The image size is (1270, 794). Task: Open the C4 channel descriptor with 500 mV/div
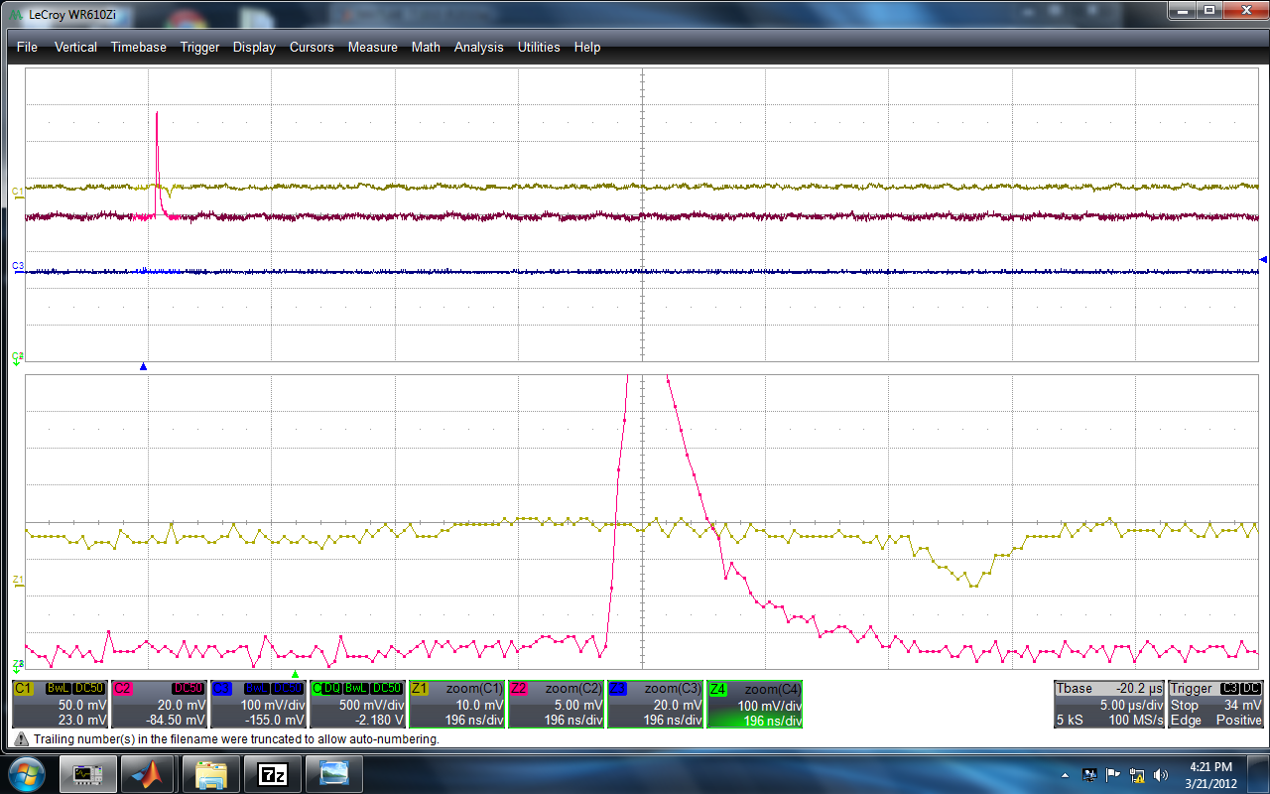(x=357, y=704)
